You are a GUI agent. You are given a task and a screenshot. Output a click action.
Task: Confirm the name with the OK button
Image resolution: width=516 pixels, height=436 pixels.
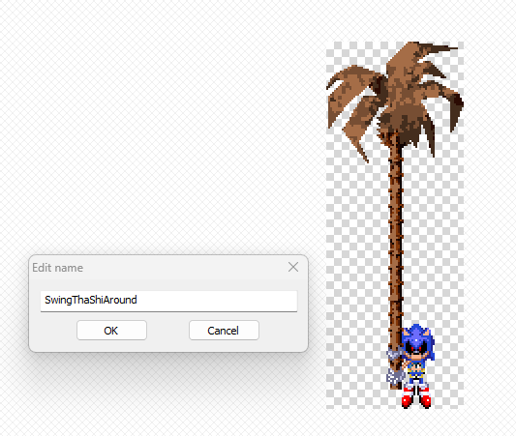tap(111, 331)
